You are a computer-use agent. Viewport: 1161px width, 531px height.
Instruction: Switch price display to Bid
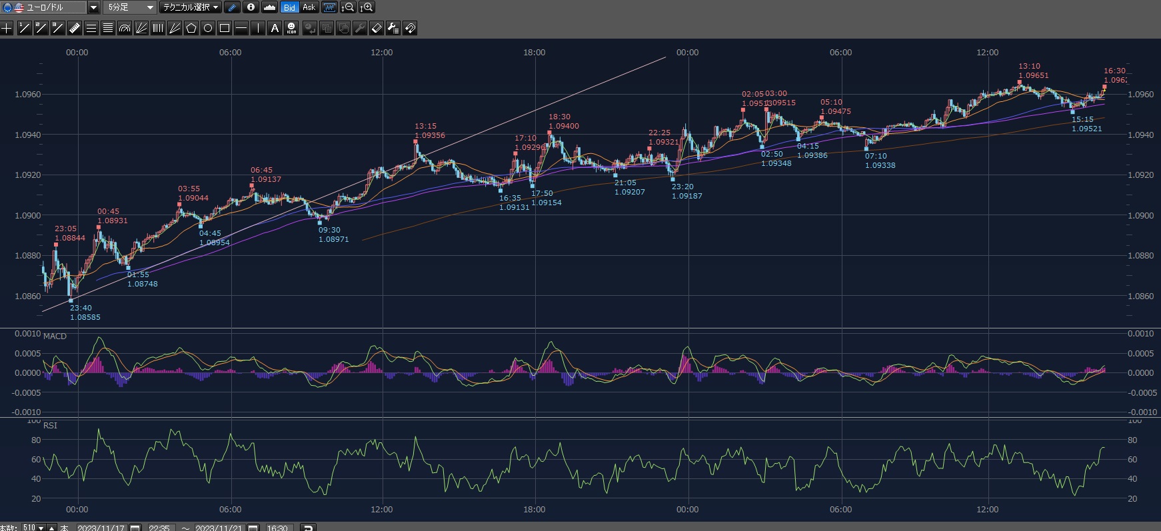(289, 7)
